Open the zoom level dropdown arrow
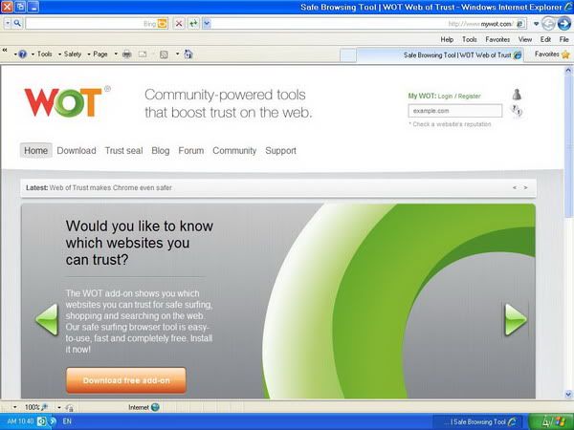574x430 pixels. point(15,407)
